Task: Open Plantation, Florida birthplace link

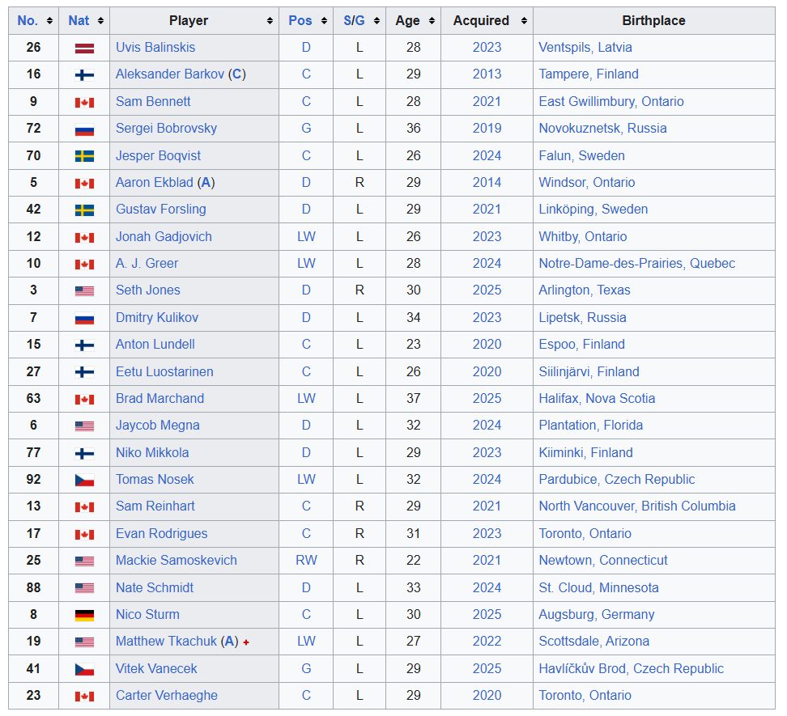Action: (591, 426)
